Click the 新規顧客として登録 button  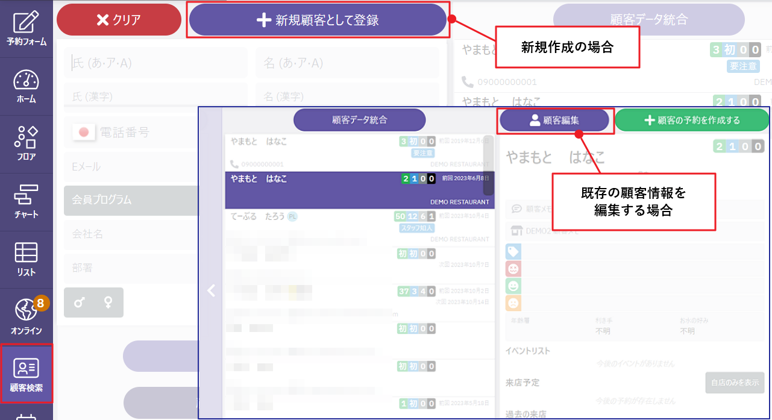(x=318, y=20)
